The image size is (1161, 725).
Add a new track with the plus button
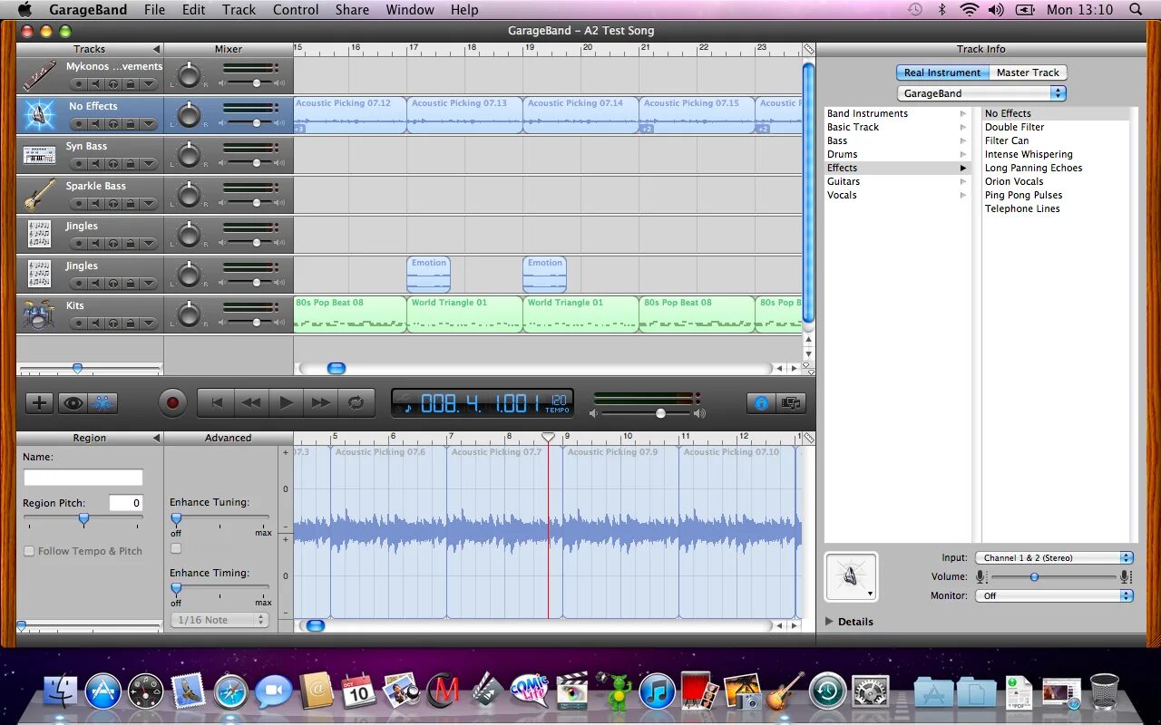39,403
